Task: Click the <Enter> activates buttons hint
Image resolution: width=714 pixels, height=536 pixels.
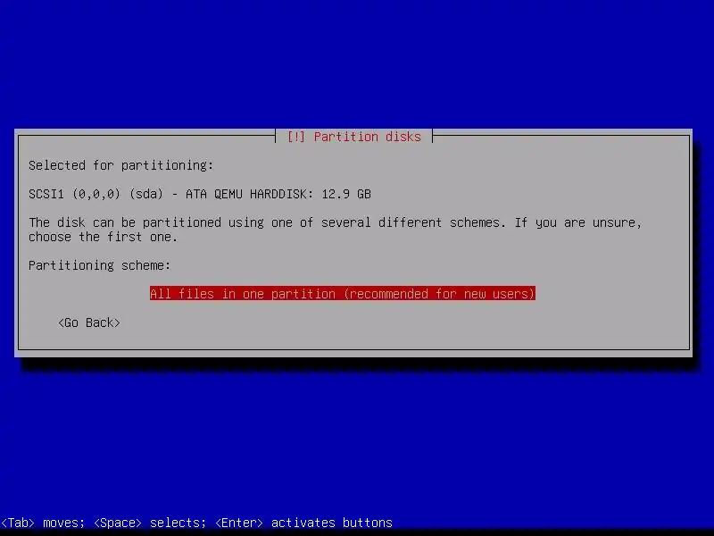Action: (303, 523)
